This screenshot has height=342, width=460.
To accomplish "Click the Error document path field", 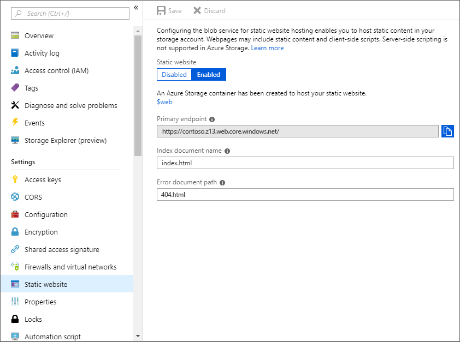I will [305, 194].
